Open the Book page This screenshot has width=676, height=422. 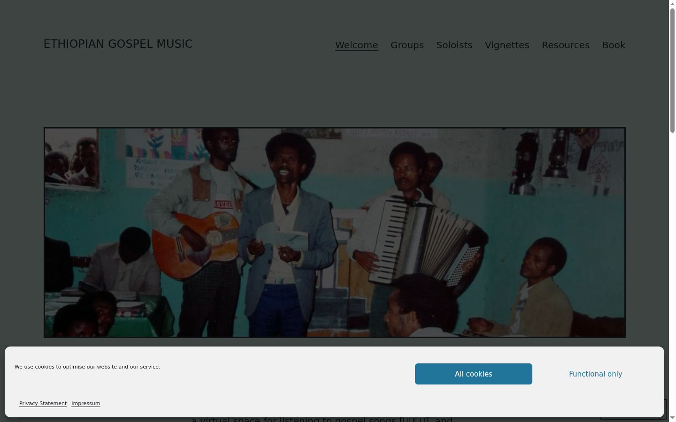tap(614, 45)
